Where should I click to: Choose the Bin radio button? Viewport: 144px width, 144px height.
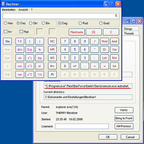pos(43,23)
